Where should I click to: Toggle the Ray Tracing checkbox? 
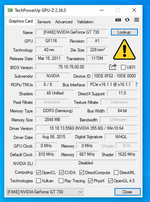click(61, 181)
